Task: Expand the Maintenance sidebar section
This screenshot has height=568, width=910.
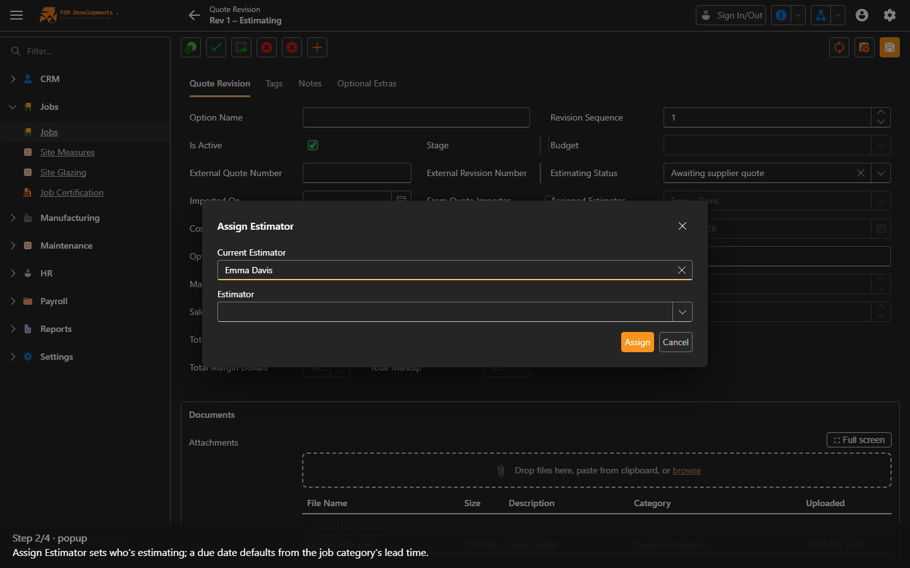Action: click(13, 246)
